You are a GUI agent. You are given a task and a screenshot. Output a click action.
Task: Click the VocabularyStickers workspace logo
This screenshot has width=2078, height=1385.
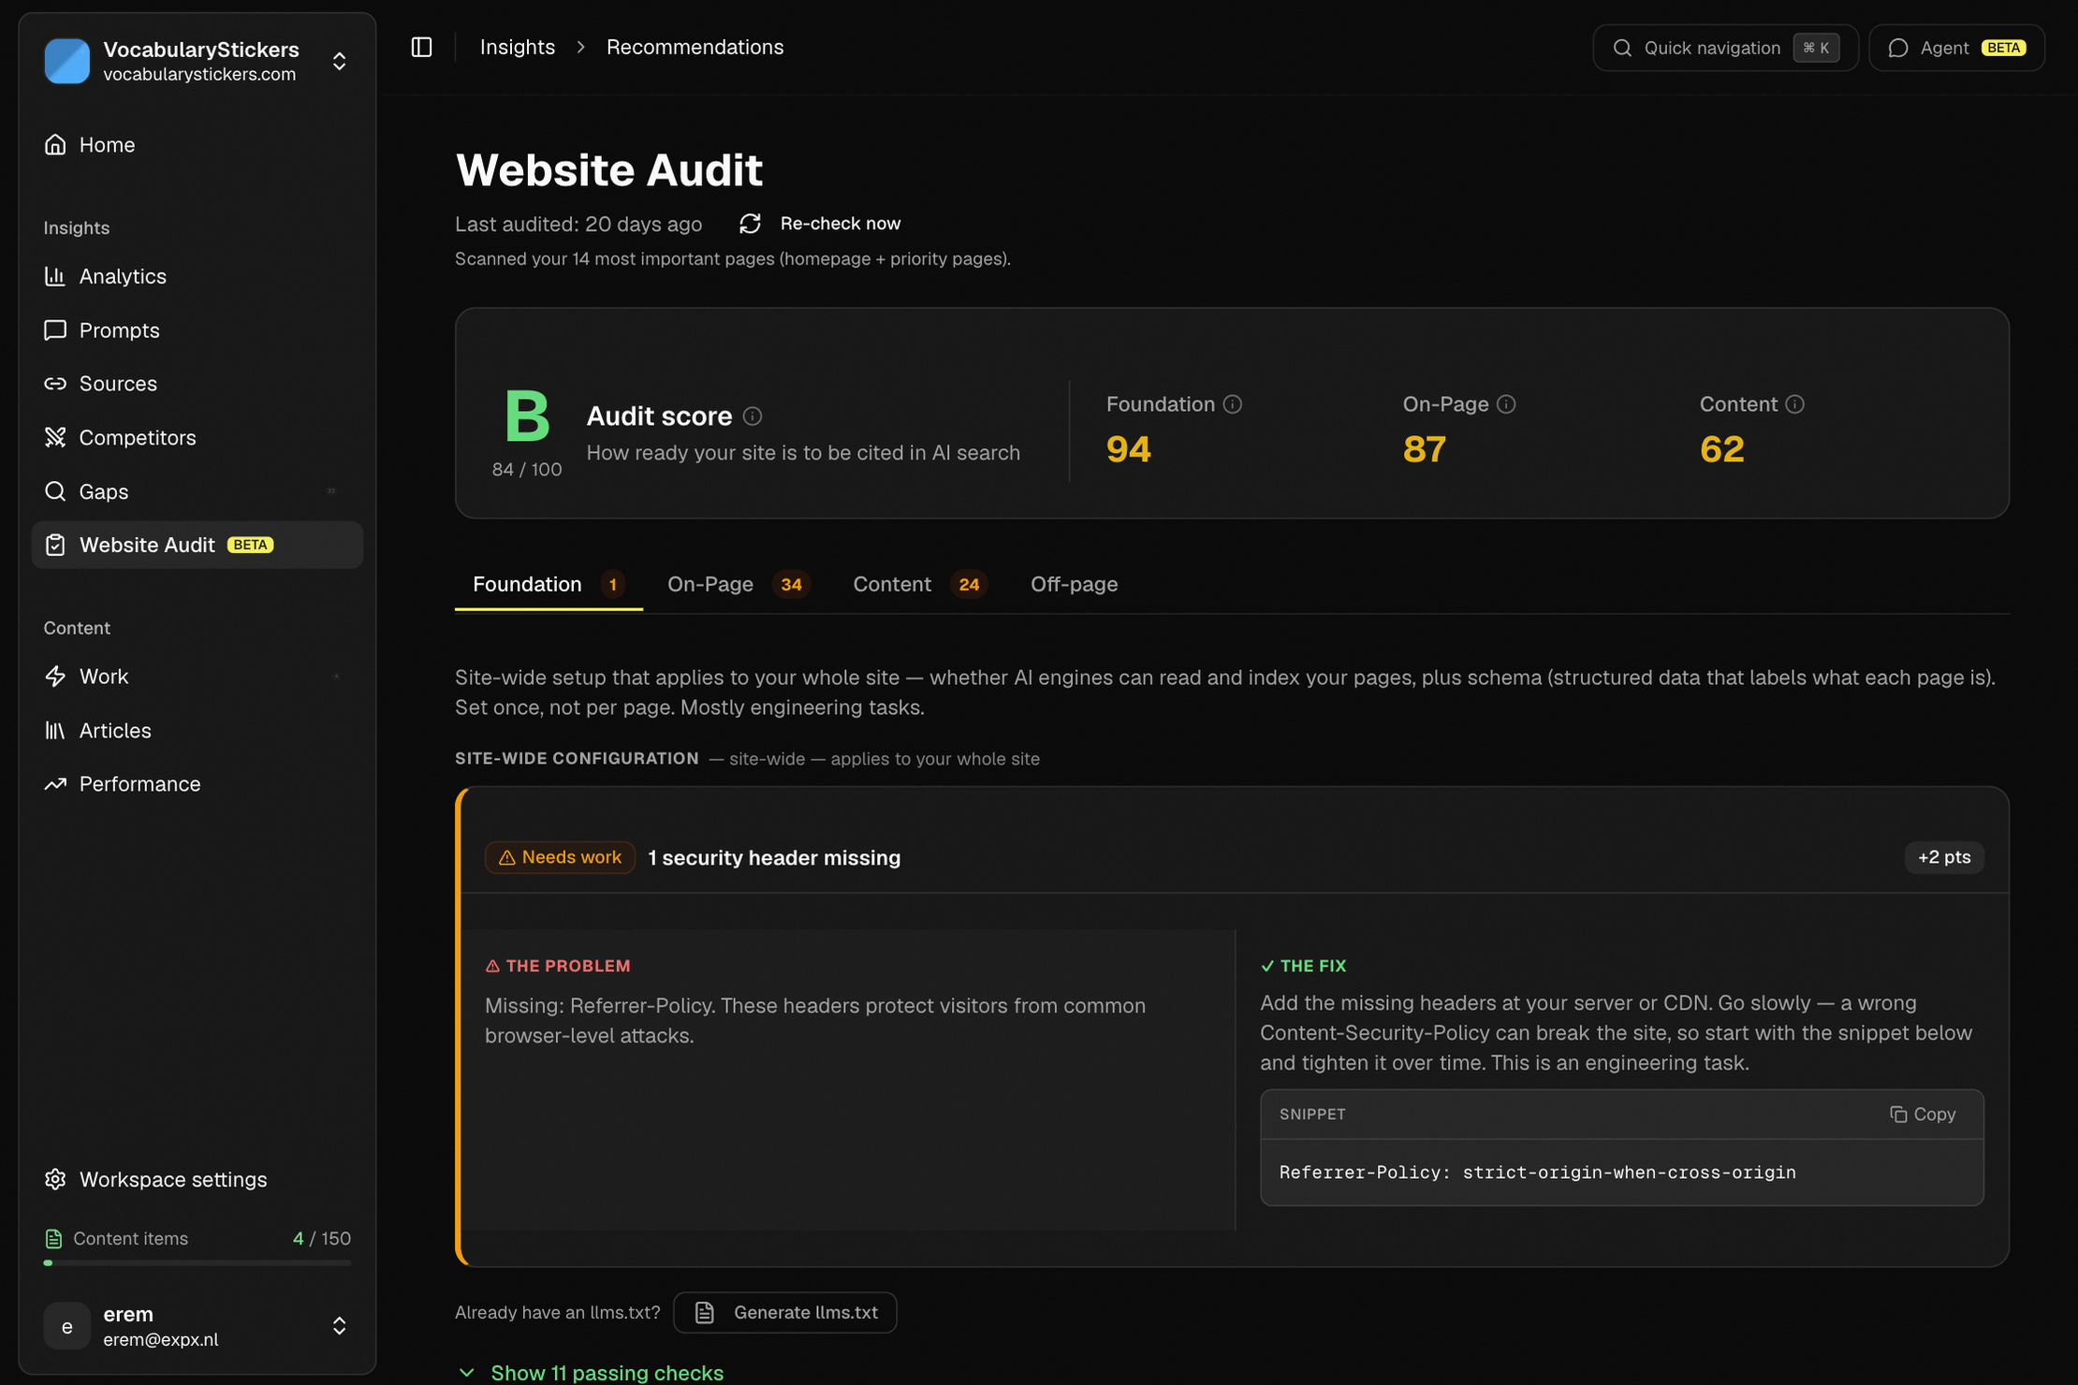pyautogui.click(x=66, y=61)
